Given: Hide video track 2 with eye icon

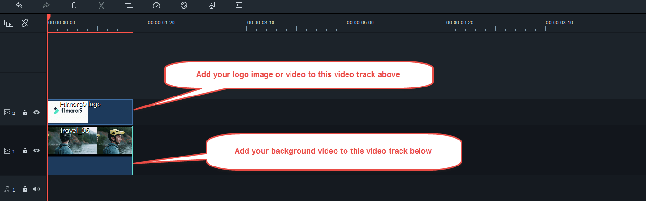Looking at the screenshot, I should pyautogui.click(x=36, y=113).
